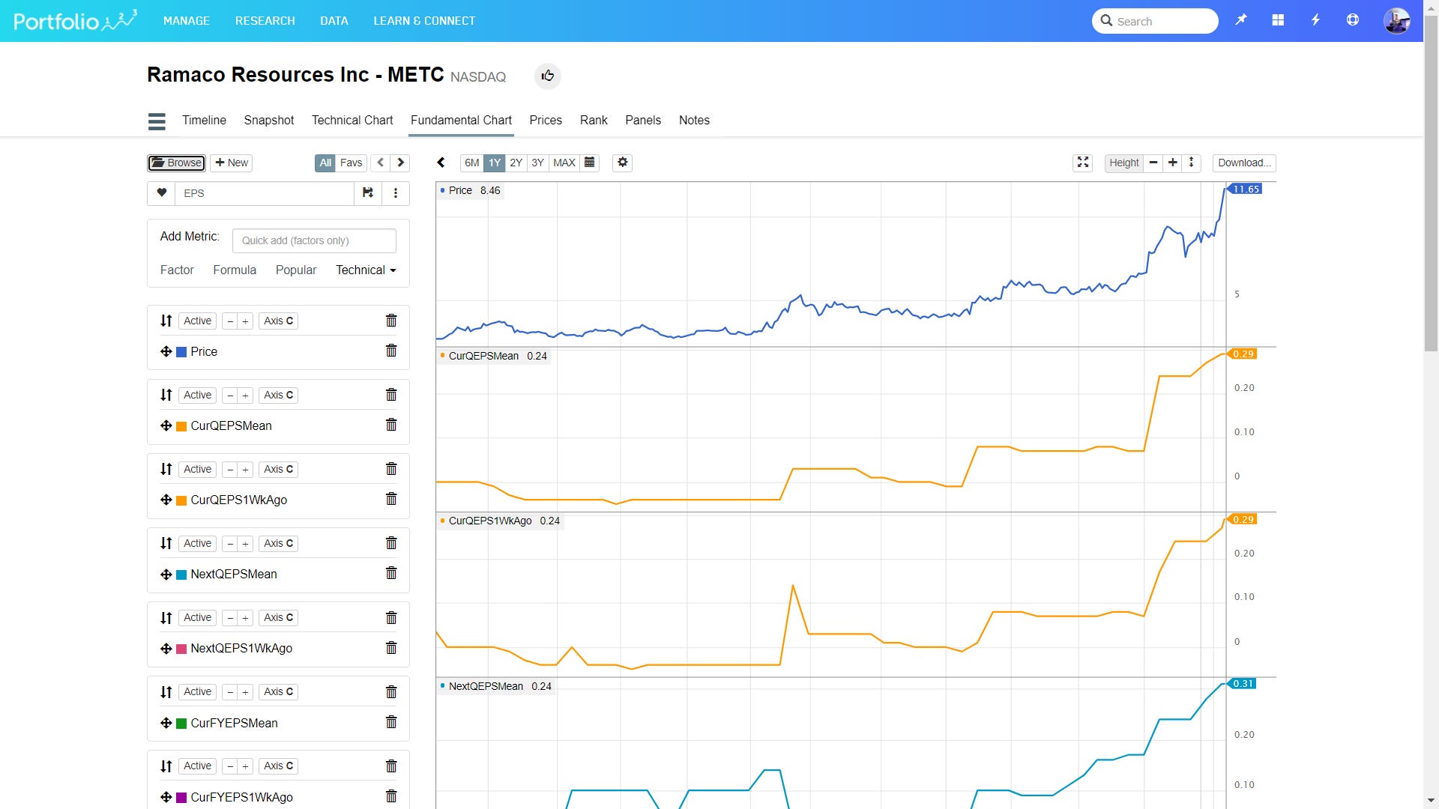Delete the Price pane using top trash icon
This screenshot has height=809, width=1439.
(391, 321)
